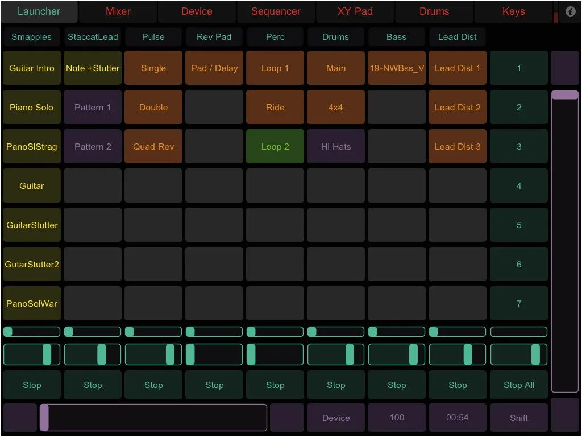Launch scene 1

[519, 68]
